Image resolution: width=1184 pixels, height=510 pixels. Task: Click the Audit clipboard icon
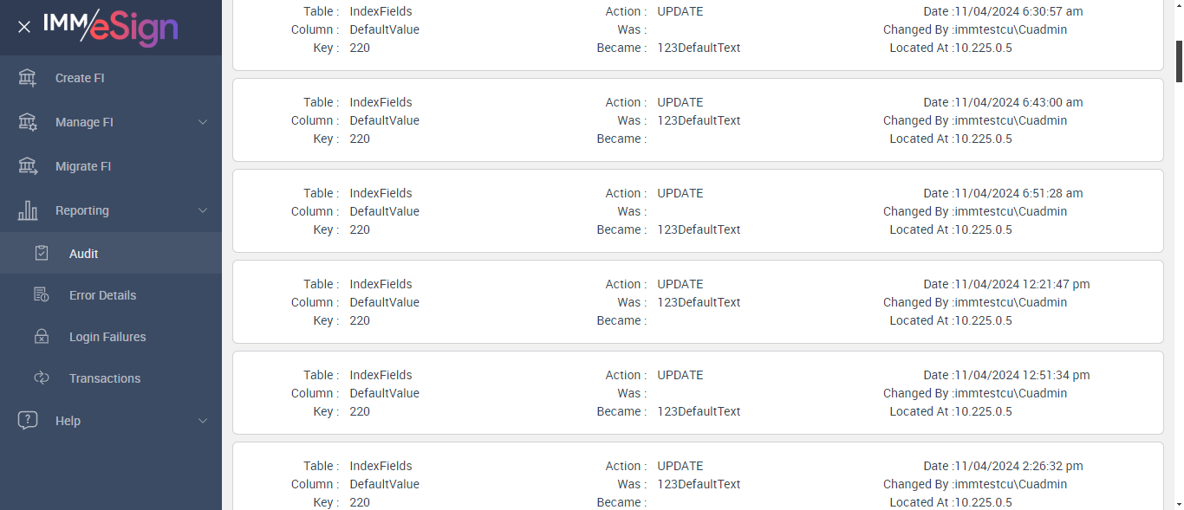coord(42,254)
